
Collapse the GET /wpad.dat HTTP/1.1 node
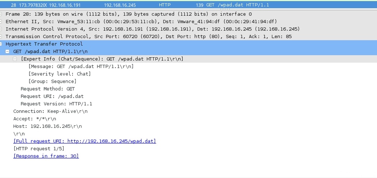[8, 52]
